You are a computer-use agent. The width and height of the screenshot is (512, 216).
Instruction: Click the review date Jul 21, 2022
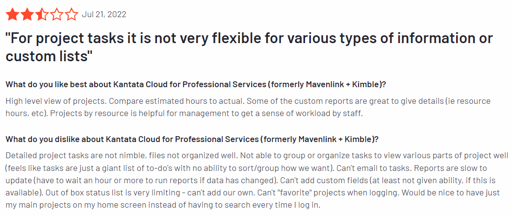click(104, 15)
